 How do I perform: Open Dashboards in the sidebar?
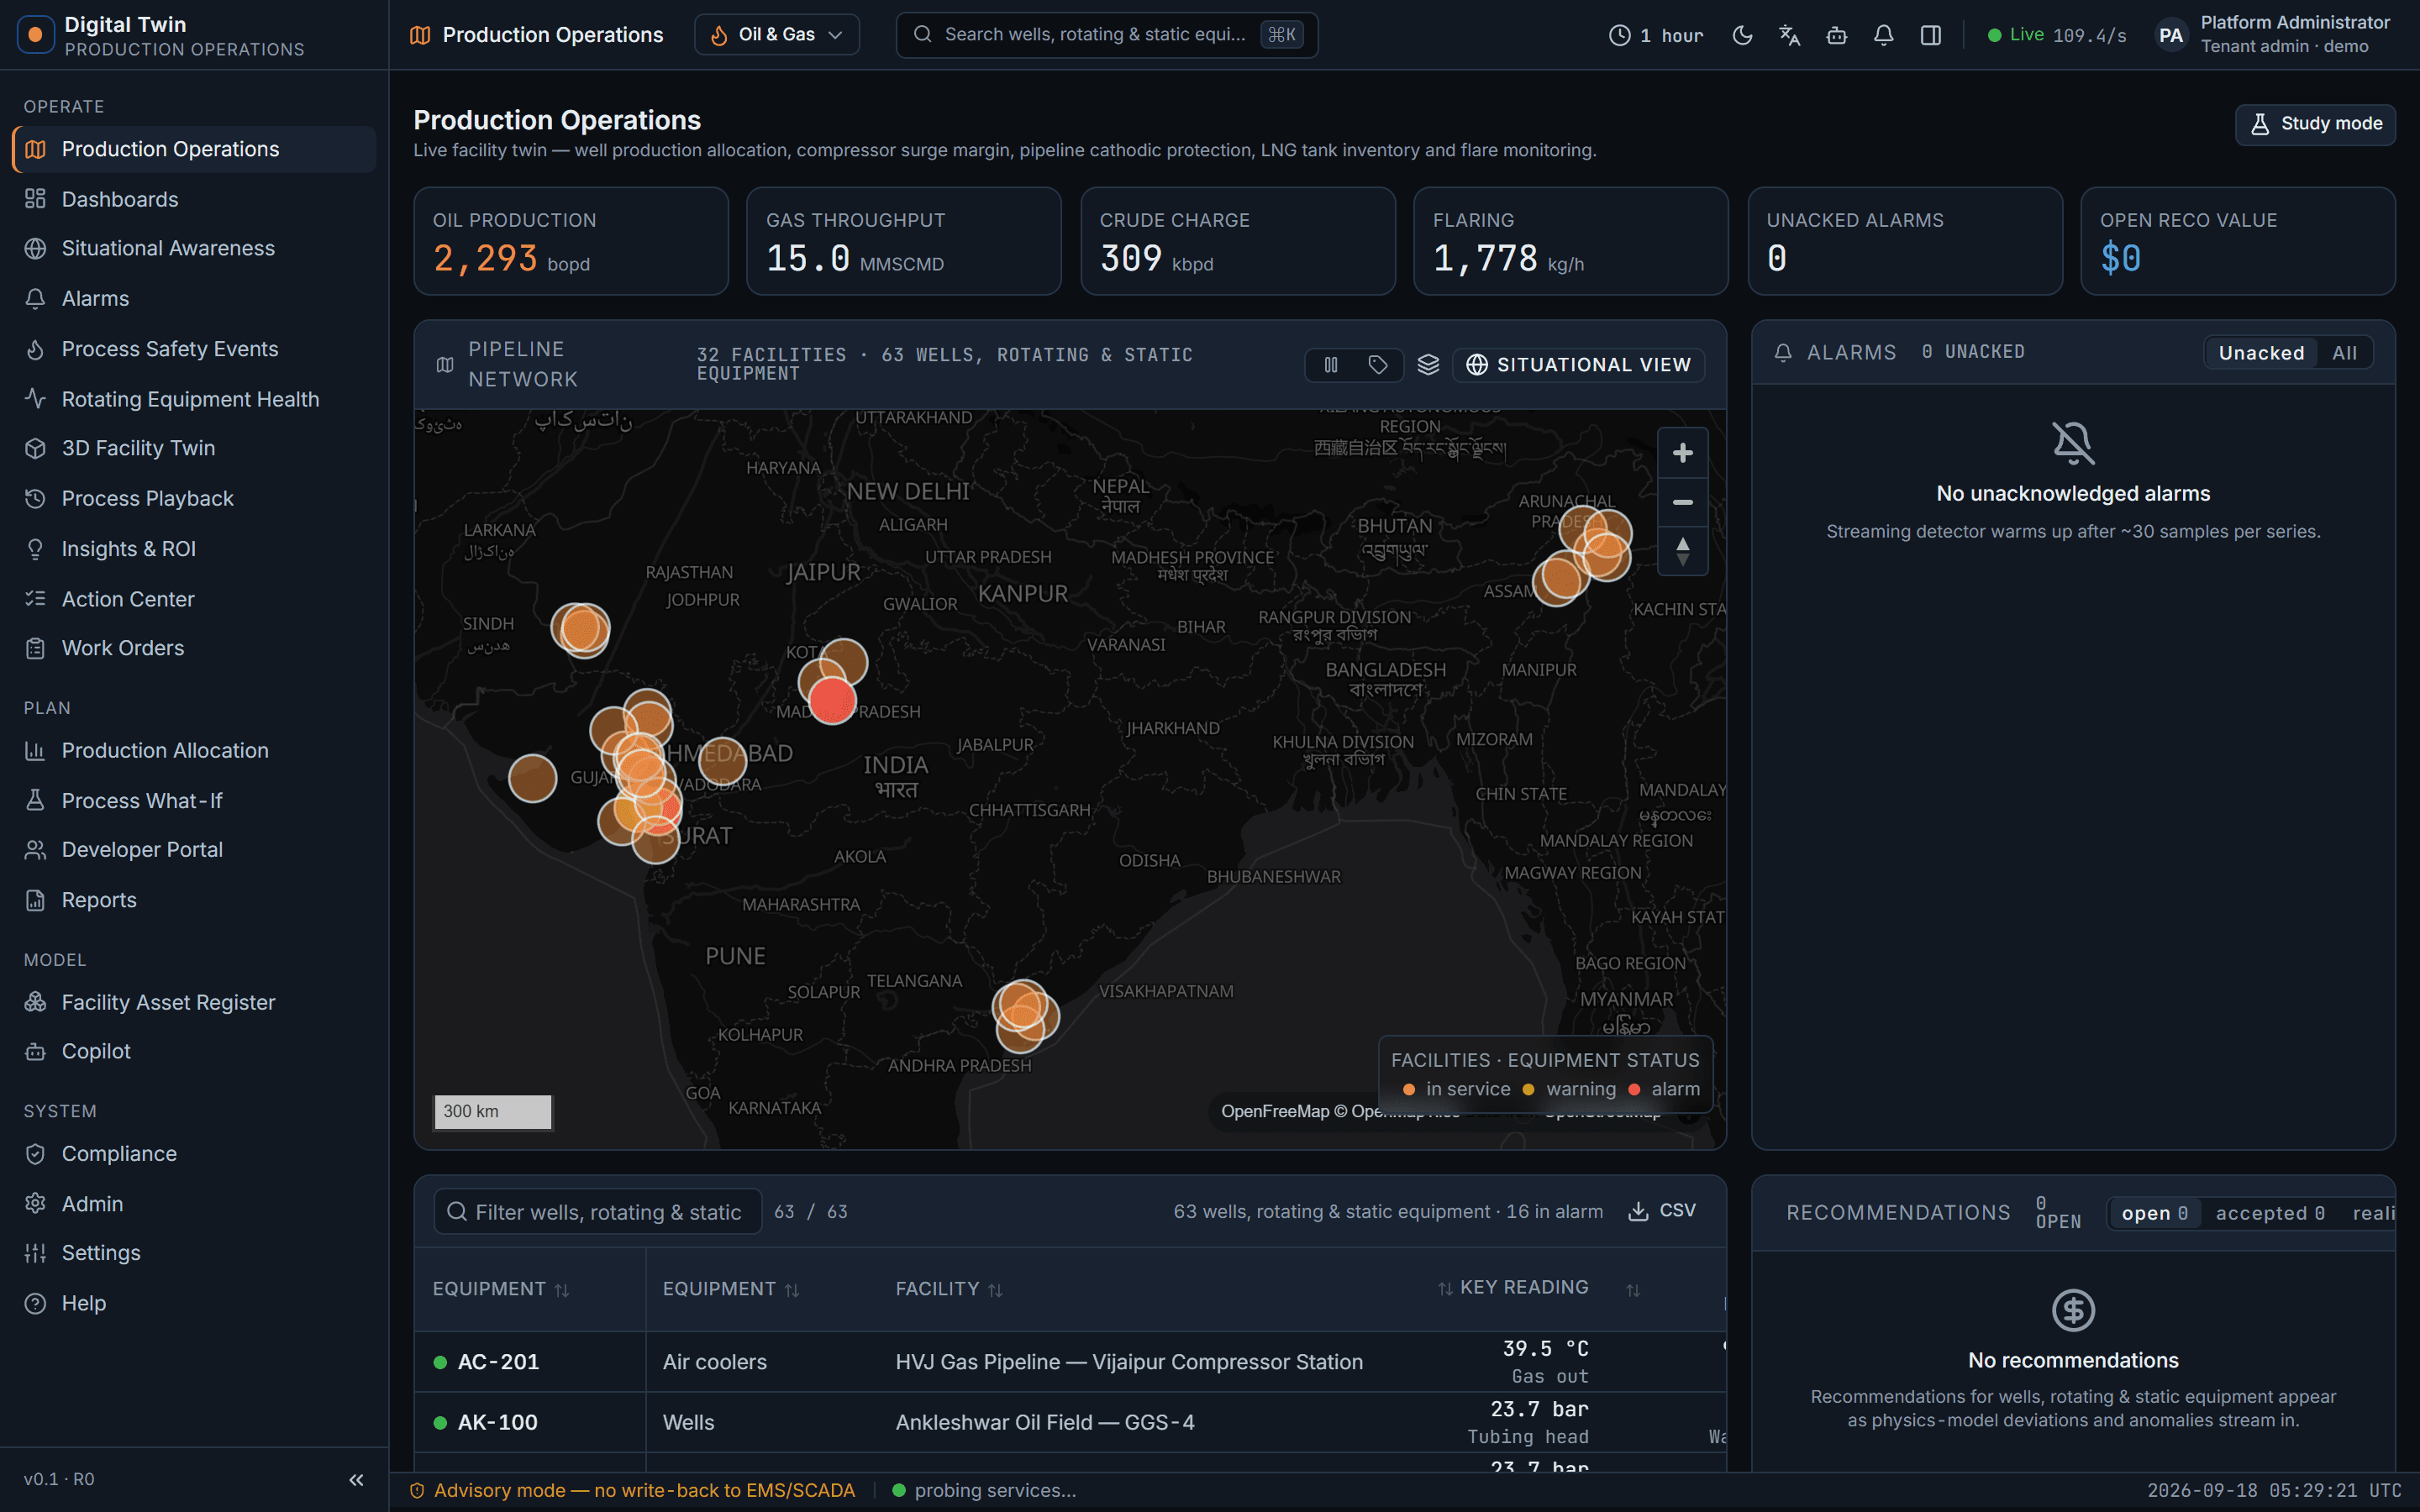(194, 199)
